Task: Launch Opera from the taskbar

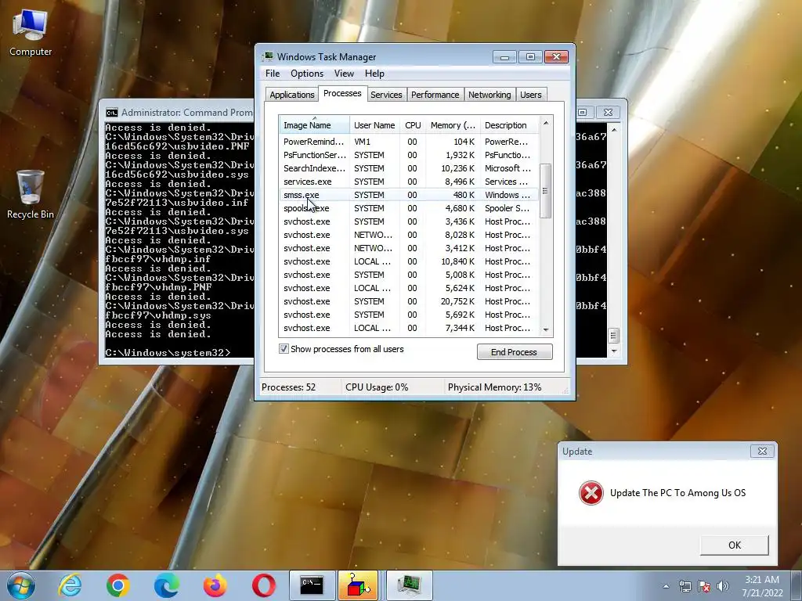Action: pos(263,585)
